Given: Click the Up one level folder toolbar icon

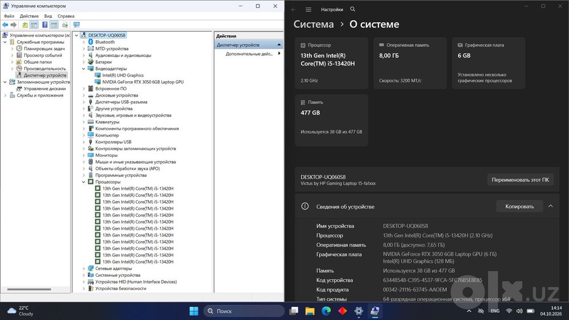Looking at the screenshot, I should 24,24.
